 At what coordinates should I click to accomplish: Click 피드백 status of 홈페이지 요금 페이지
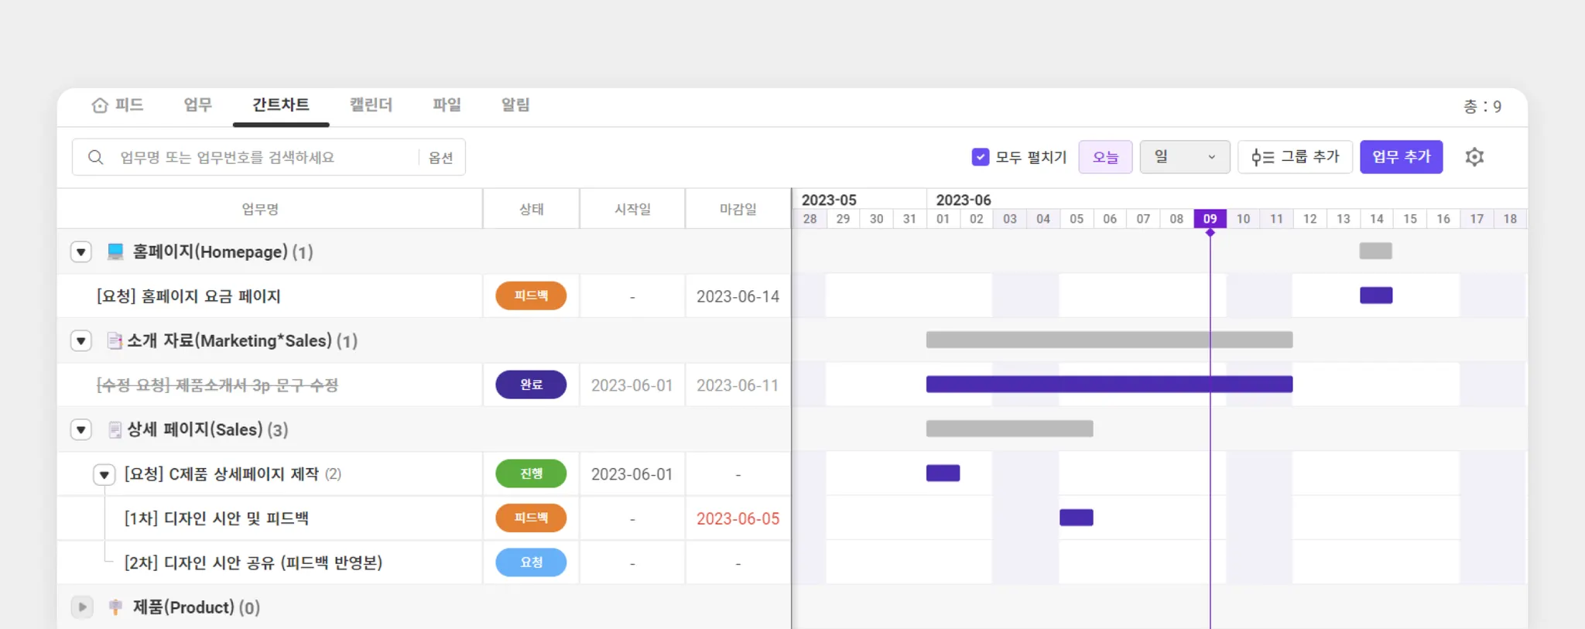531,296
